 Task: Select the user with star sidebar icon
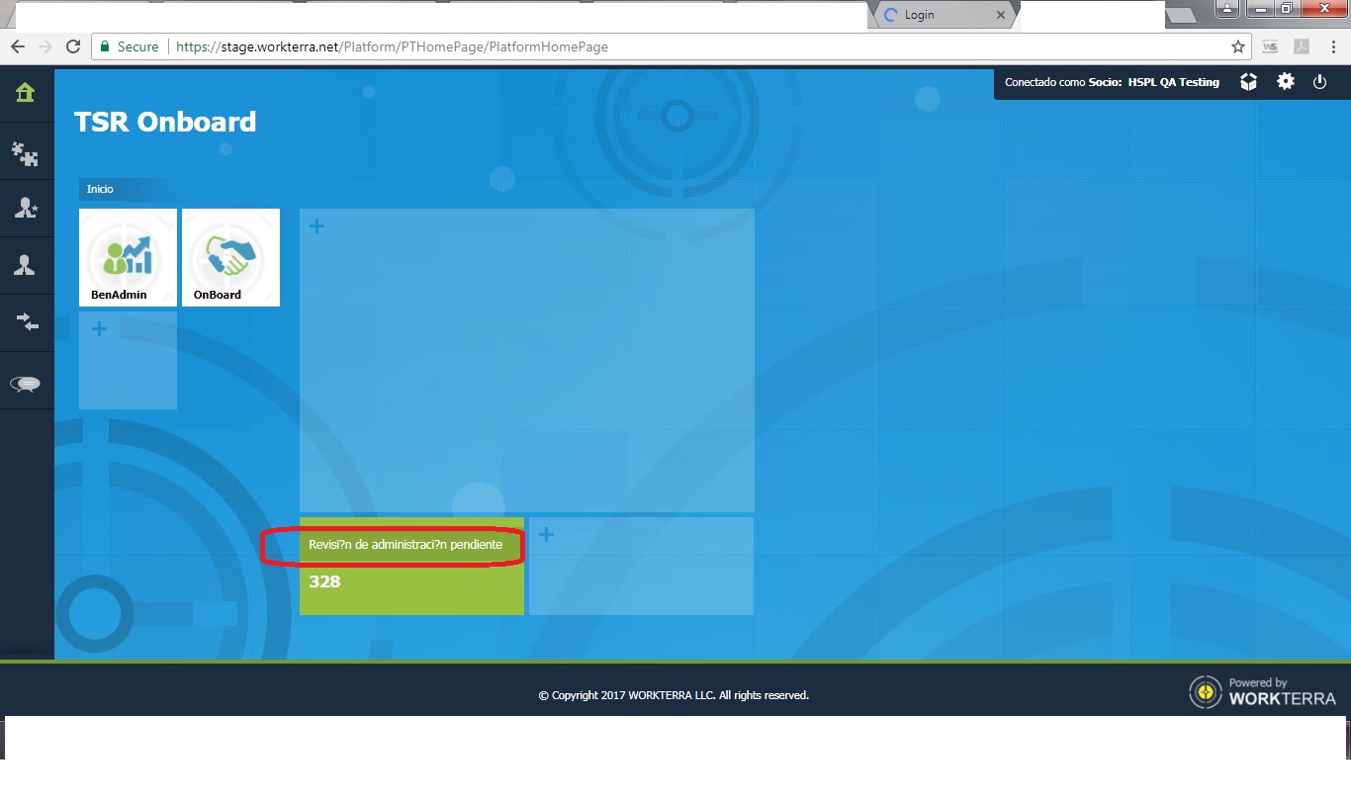click(26, 209)
